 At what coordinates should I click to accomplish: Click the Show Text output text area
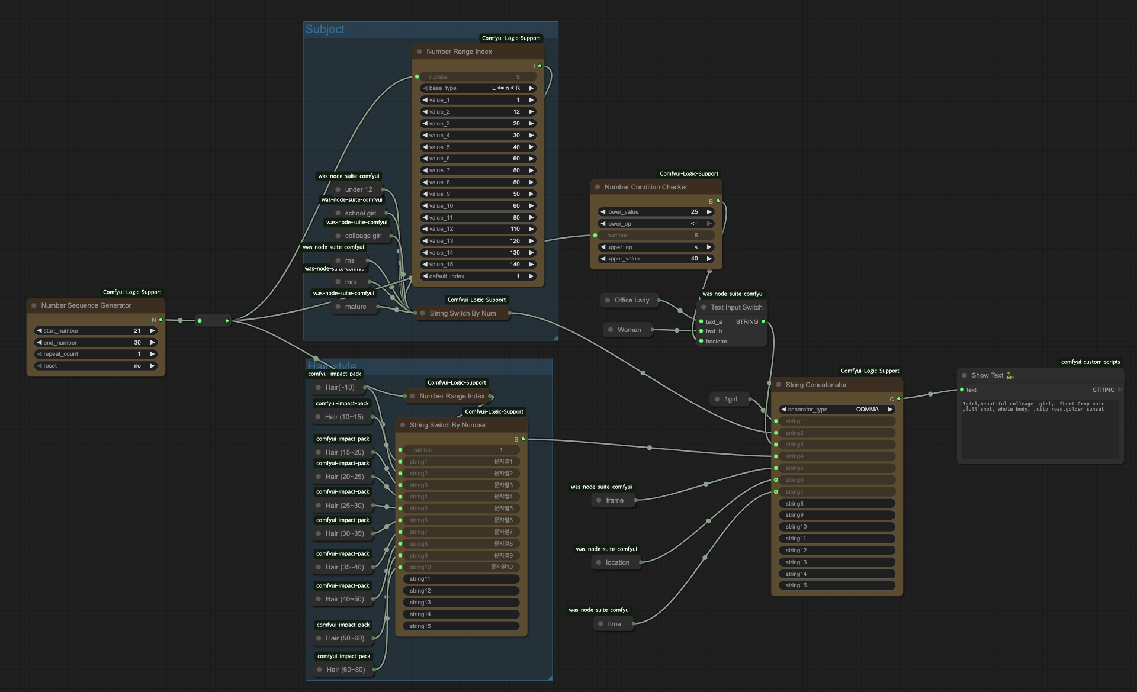[1040, 429]
